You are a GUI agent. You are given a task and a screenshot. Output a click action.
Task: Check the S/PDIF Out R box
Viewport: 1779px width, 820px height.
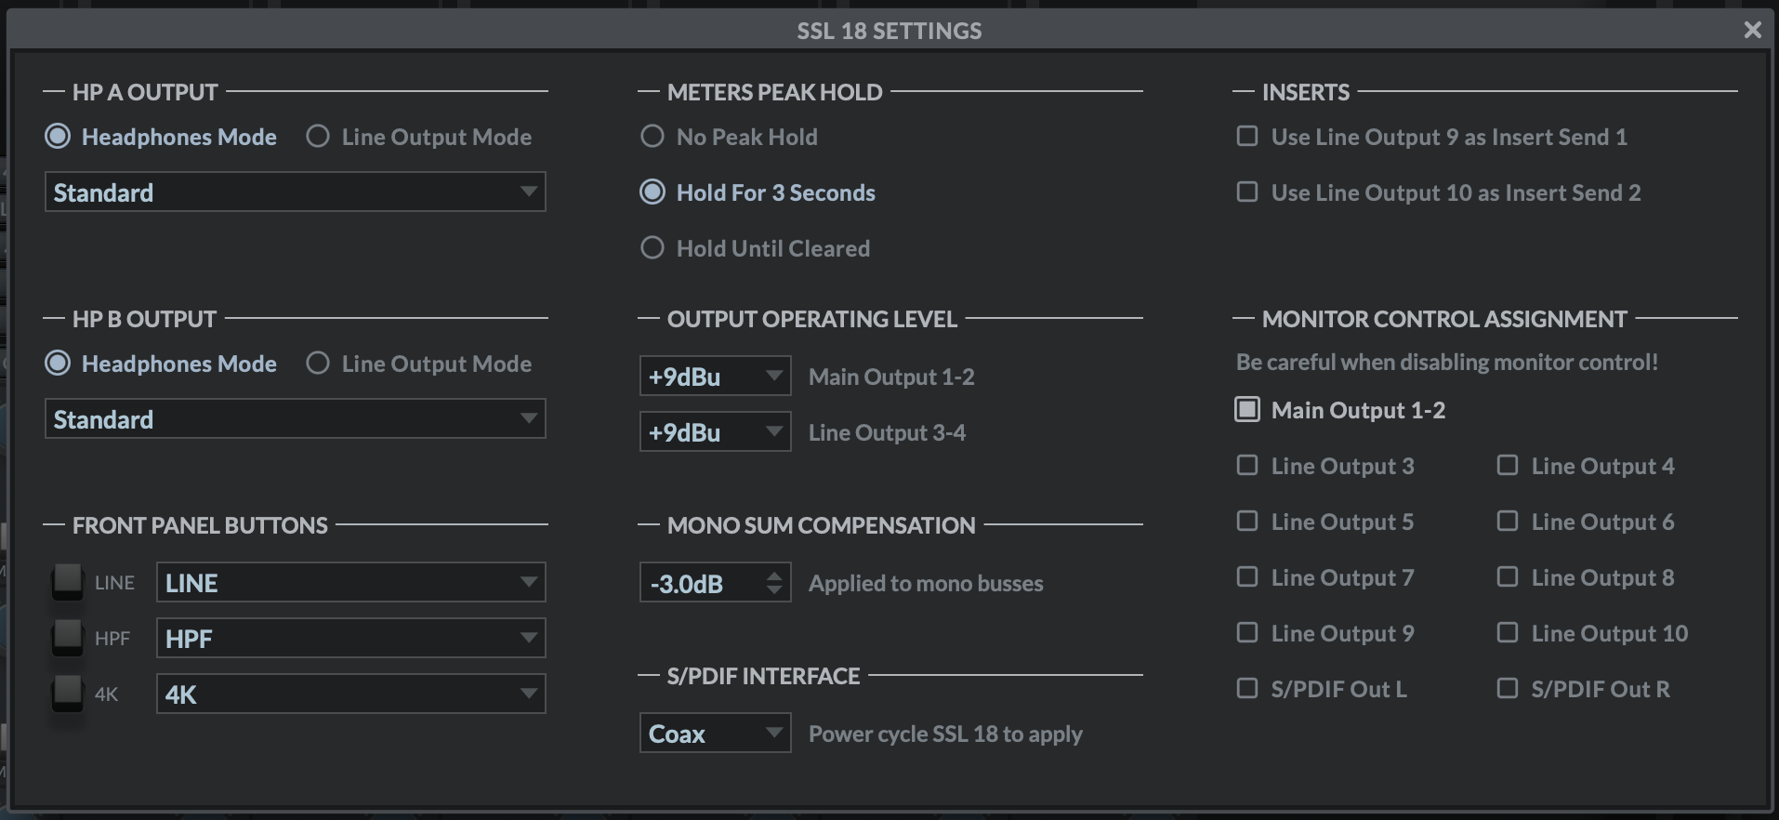(x=1508, y=689)
